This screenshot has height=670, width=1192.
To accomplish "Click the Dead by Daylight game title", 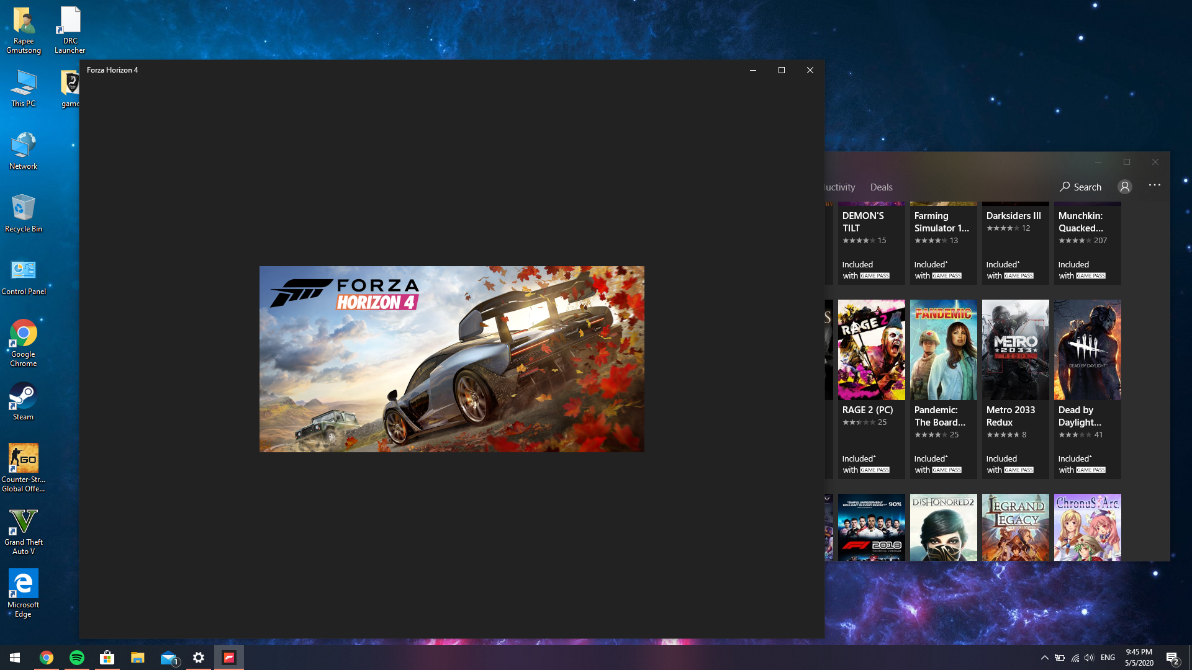I will tap(1080, 416).
